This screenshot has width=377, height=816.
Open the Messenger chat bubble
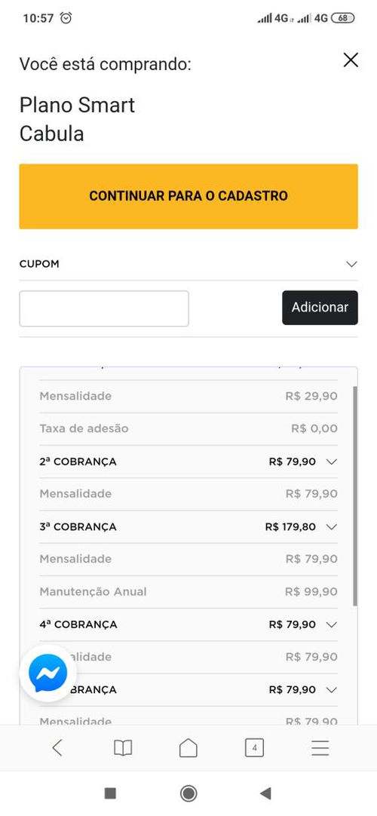coord(48,673)
